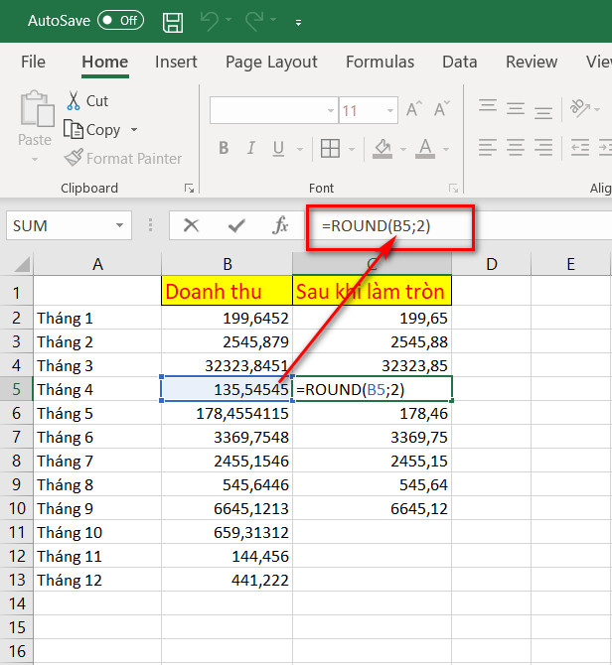Click the Decrease Font Size icon
The height and width of the screenshot is (665, 612).
[x=438, y=110]
